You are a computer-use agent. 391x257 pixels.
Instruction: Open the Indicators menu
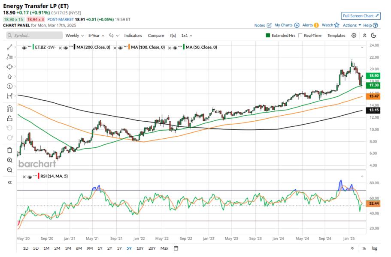click(133, 36)
